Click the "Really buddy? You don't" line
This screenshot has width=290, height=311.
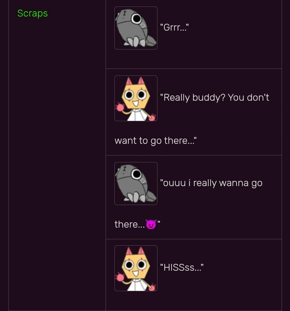coord(215,98)
